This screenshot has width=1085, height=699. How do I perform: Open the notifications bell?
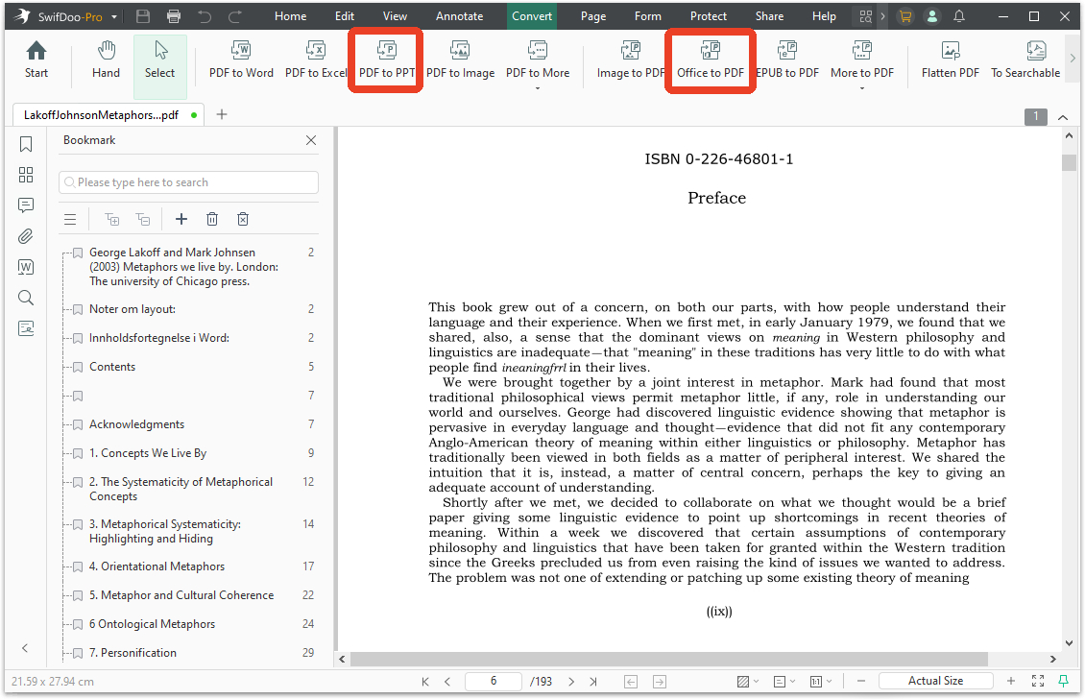[x=959, y=16]
